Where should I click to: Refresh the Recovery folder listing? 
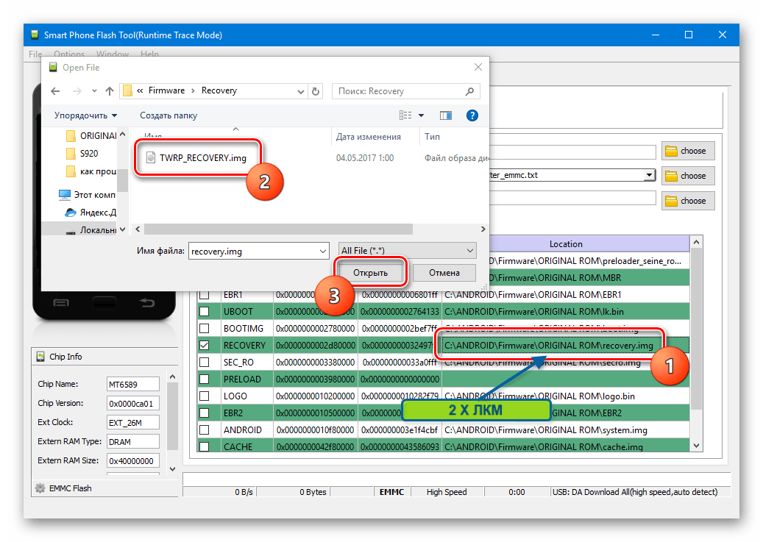click(x=316, y=91)
